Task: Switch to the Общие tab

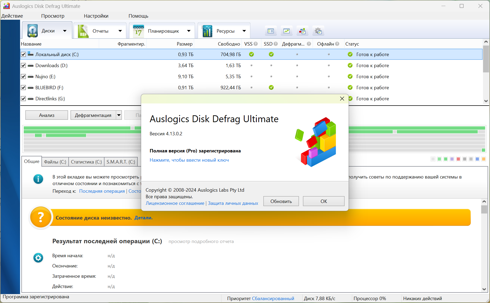Action: (32, 161)
